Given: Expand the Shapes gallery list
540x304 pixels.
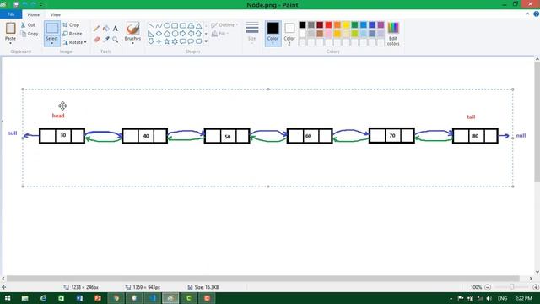Looking at the screenshot, I should [206, 41].
